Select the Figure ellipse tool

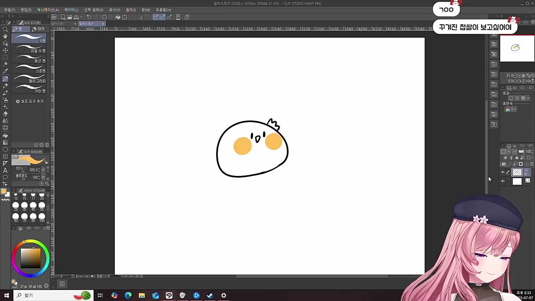point(5,149)
